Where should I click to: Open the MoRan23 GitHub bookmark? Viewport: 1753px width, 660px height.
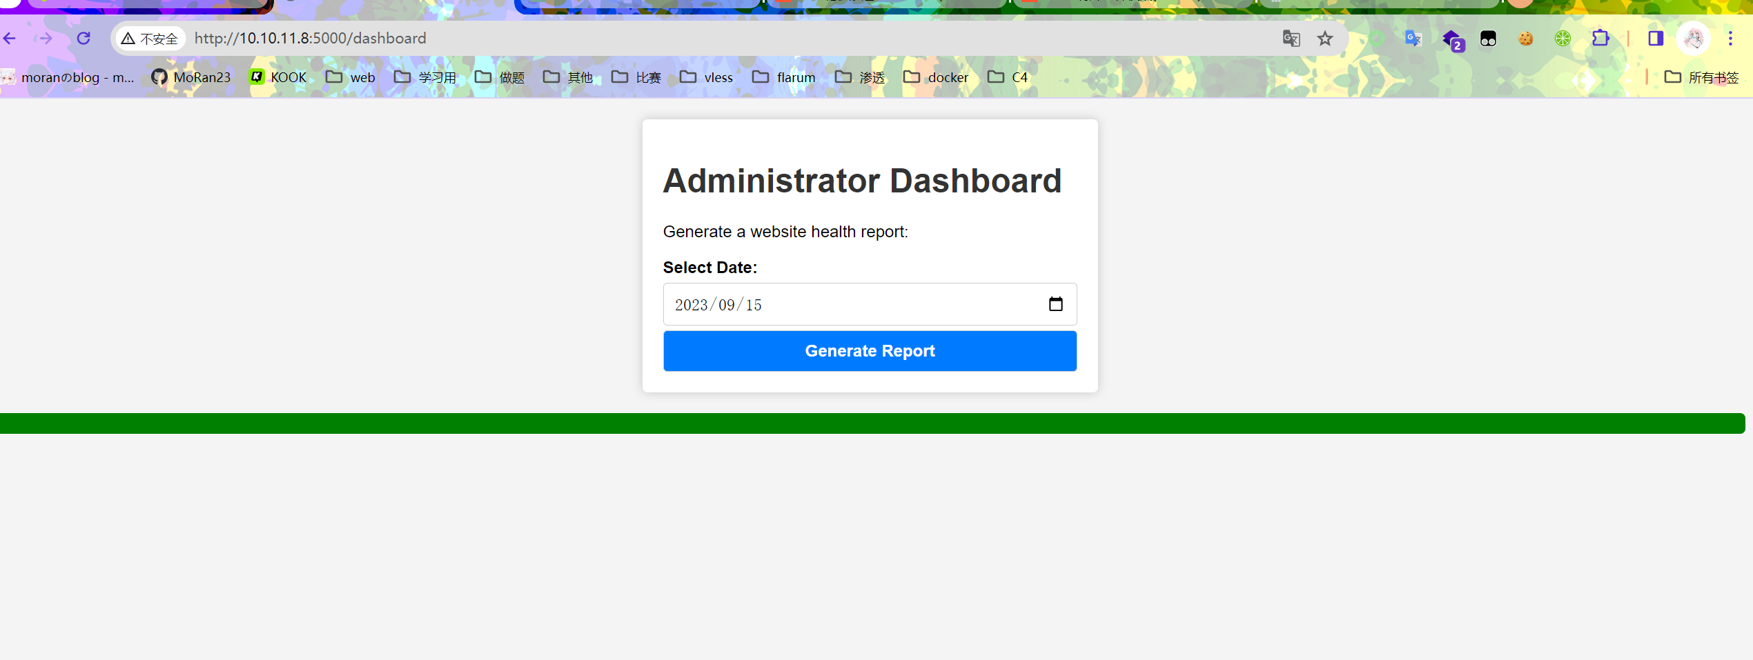[x=191, y=77]
